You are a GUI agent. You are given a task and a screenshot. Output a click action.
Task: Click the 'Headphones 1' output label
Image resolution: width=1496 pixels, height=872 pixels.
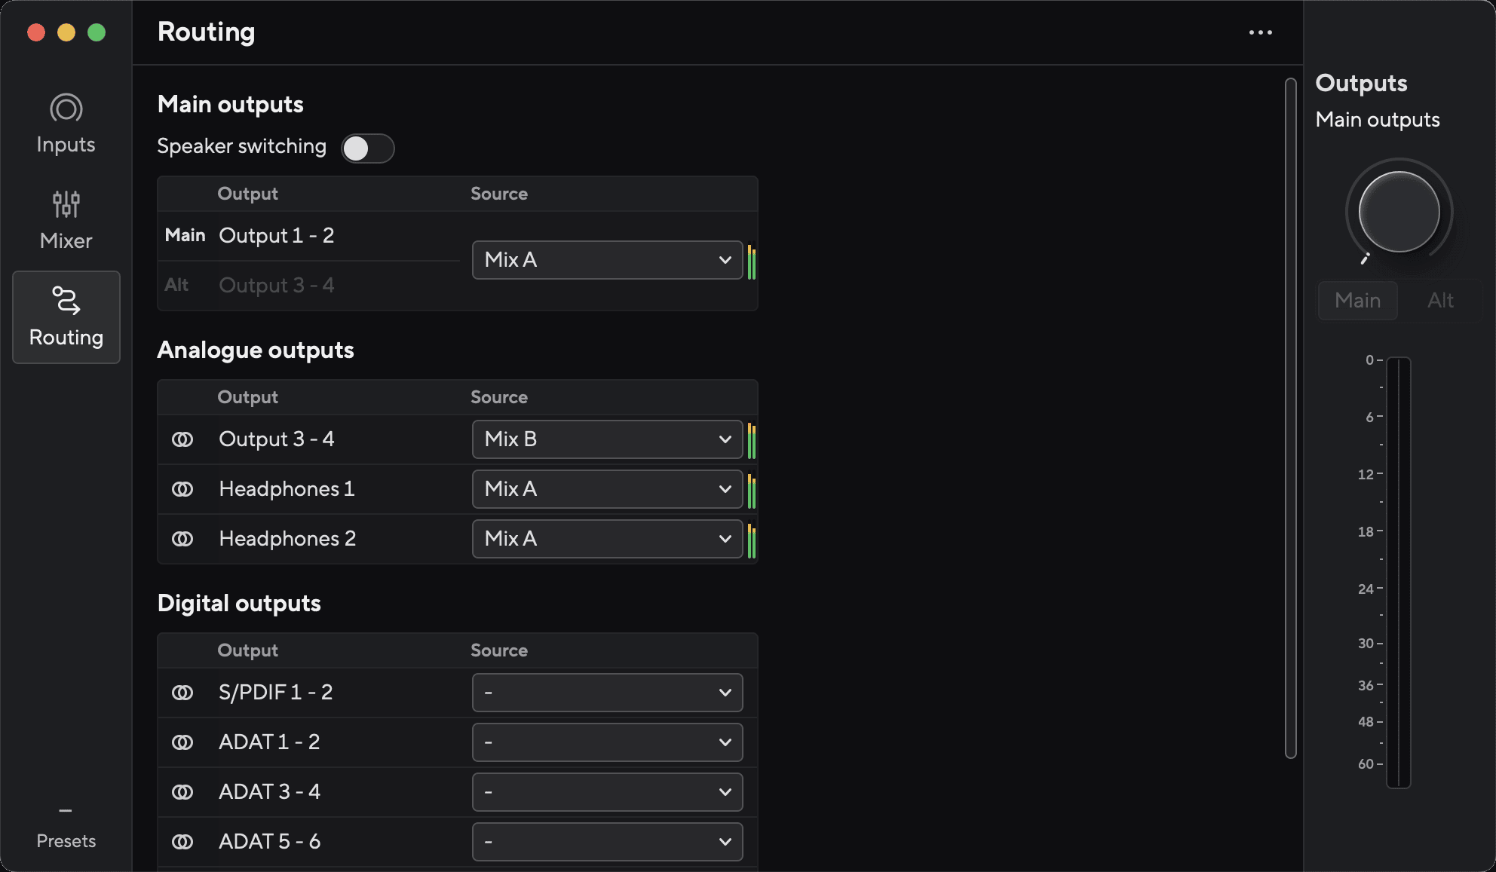287,489
